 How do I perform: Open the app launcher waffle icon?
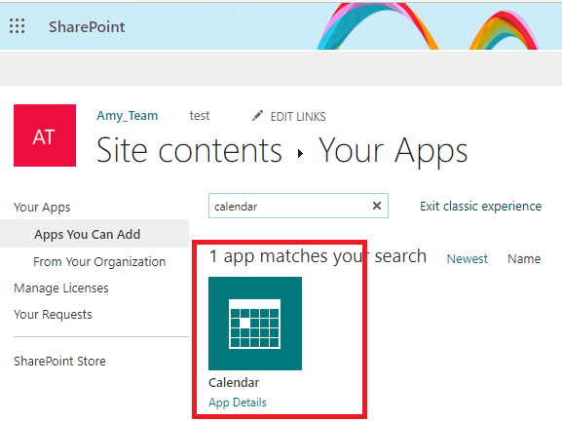click(17, 26)
